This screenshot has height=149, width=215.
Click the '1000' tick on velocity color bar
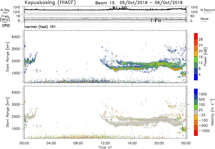(x=203, y=94)
